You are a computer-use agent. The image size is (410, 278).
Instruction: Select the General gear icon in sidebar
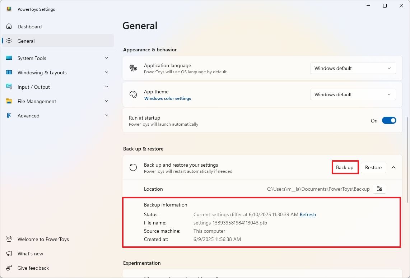(x=8, y=41)
